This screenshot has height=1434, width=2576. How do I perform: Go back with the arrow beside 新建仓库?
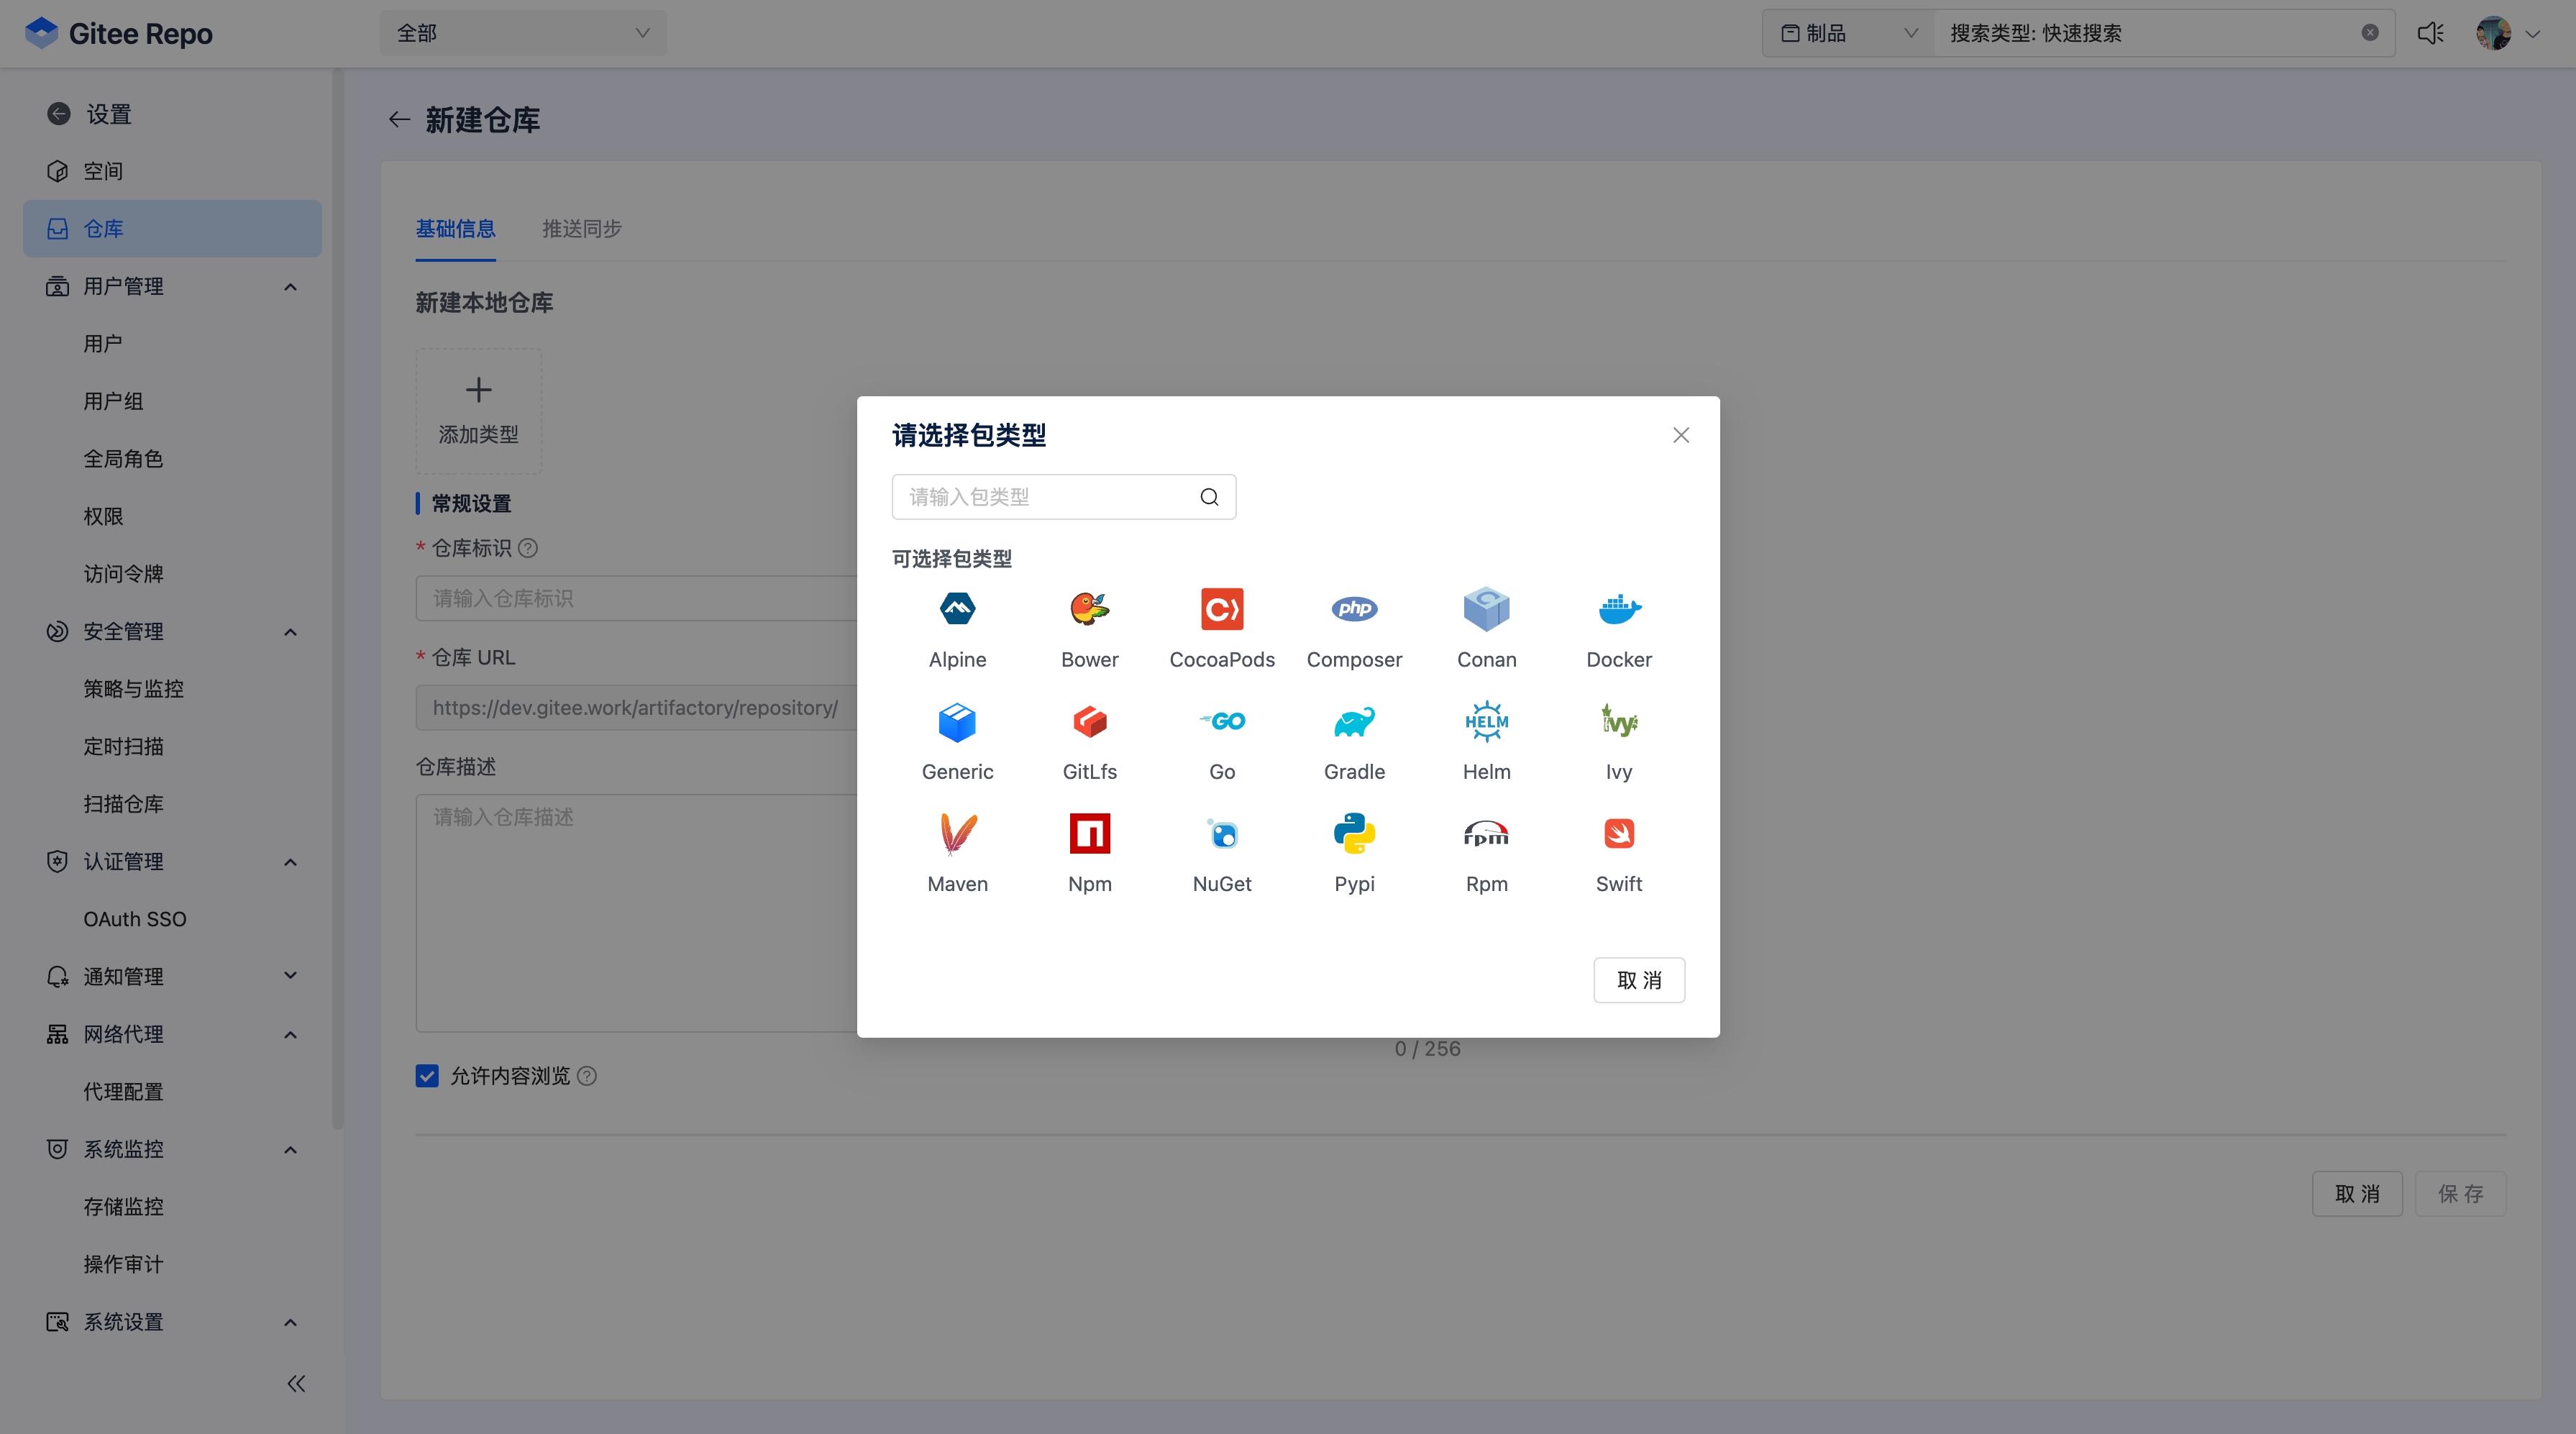click(x=399, y=120)
